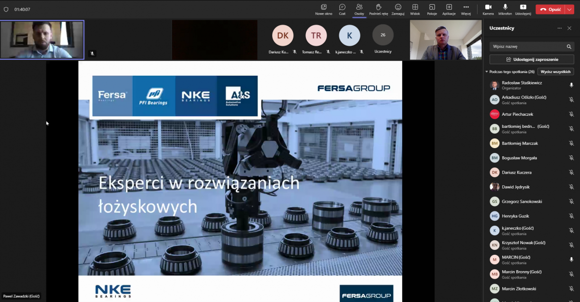
Task: Click the TR Tomasz Re... avatar in gallery strip
Action: tap(316, 35)
